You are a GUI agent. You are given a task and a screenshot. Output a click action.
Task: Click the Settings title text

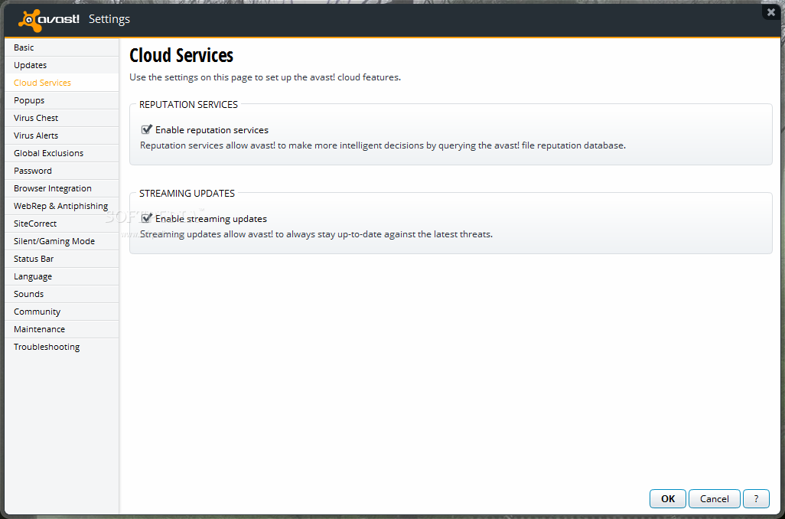[109, 19]
